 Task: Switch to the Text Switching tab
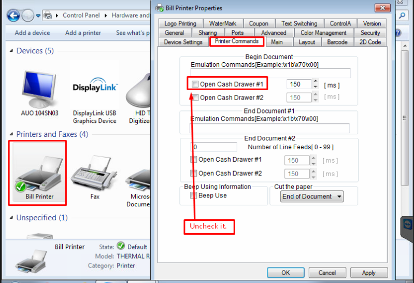pos(299,23)
